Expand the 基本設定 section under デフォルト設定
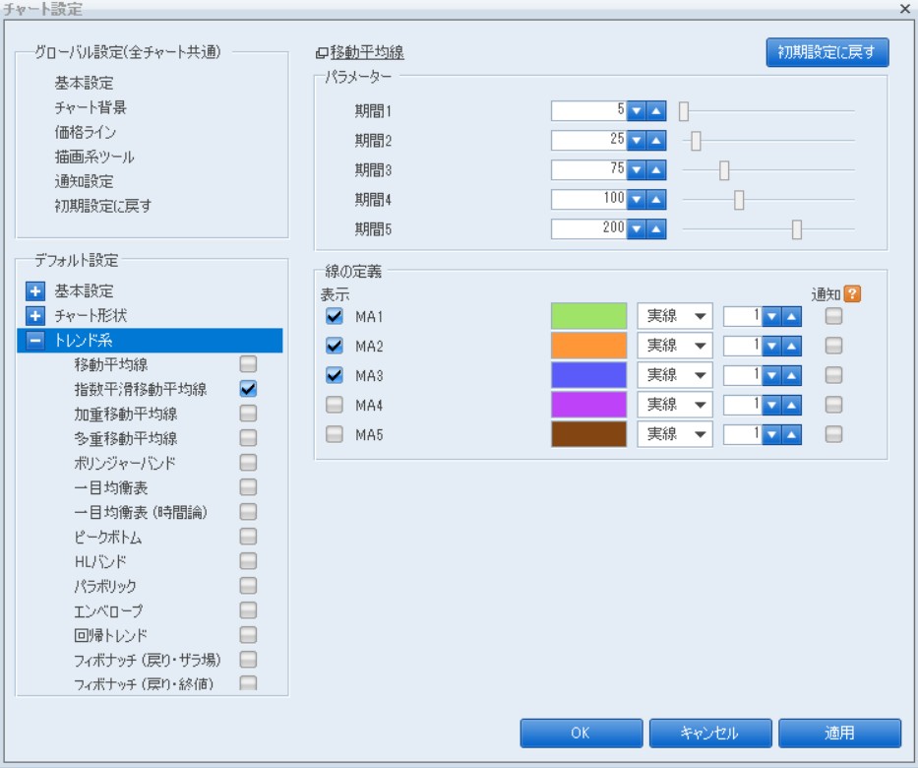Screen dimensions: 918x768 pos(37,292)
